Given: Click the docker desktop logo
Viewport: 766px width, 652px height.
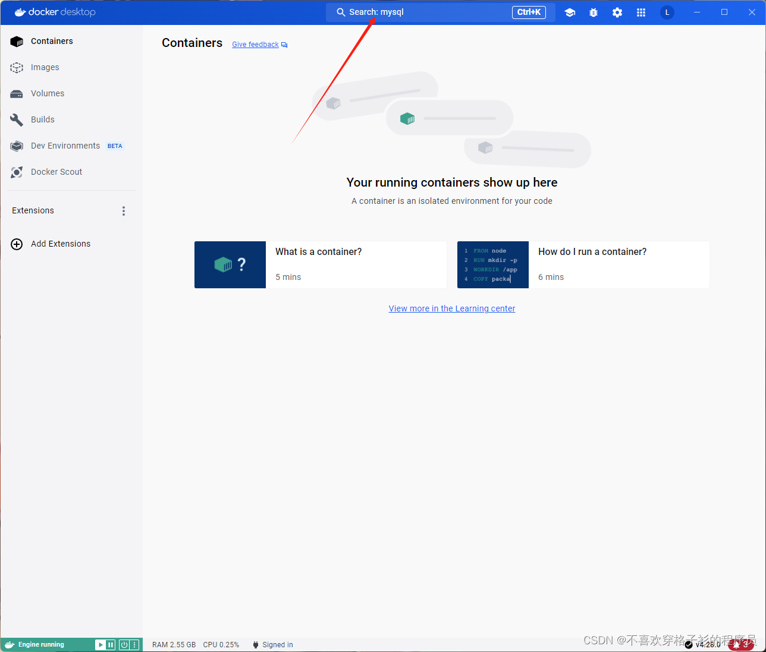Looking at the screenshot, I should [55, 12].
